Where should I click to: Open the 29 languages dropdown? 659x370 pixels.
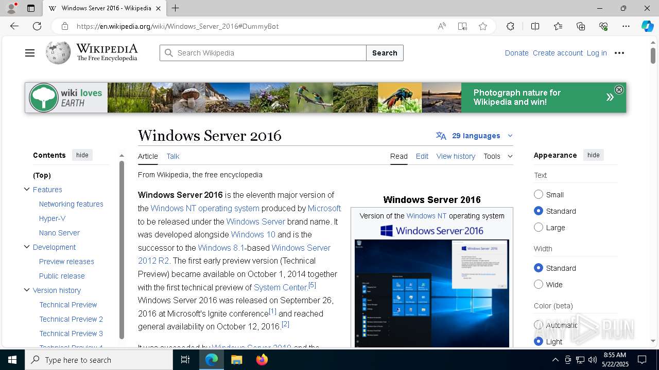475,136
